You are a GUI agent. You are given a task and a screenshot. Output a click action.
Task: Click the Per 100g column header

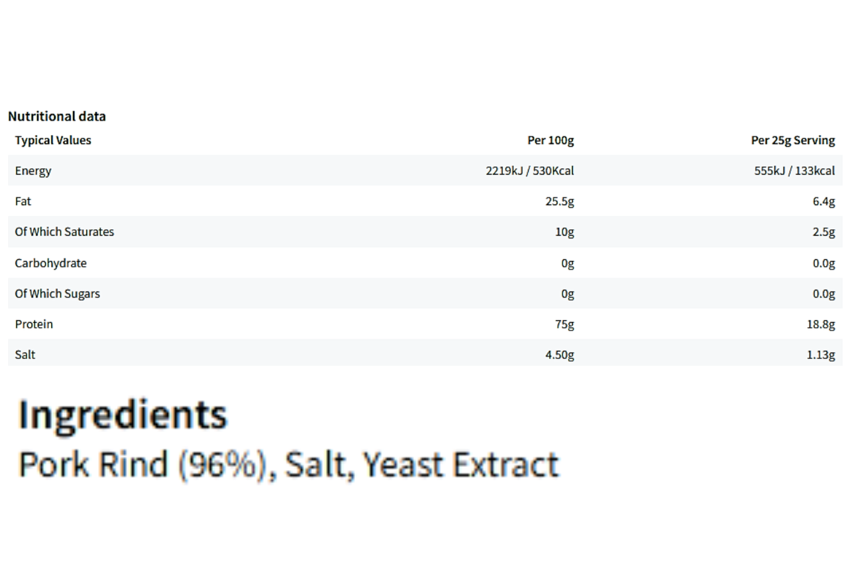tap(551, 140)
